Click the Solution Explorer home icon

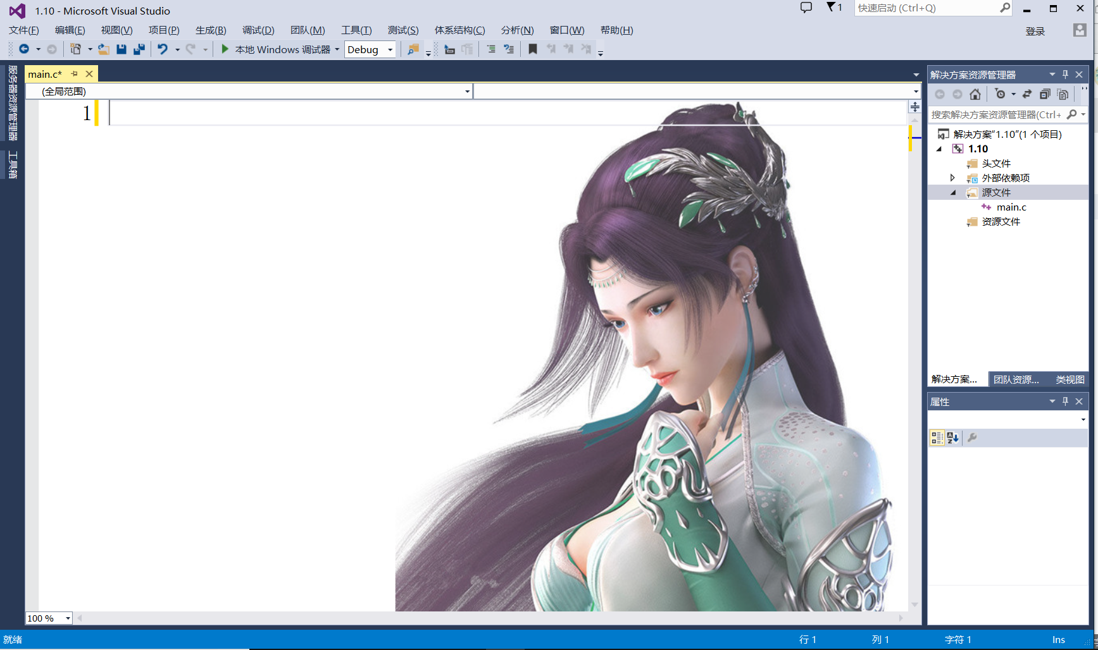975,94
